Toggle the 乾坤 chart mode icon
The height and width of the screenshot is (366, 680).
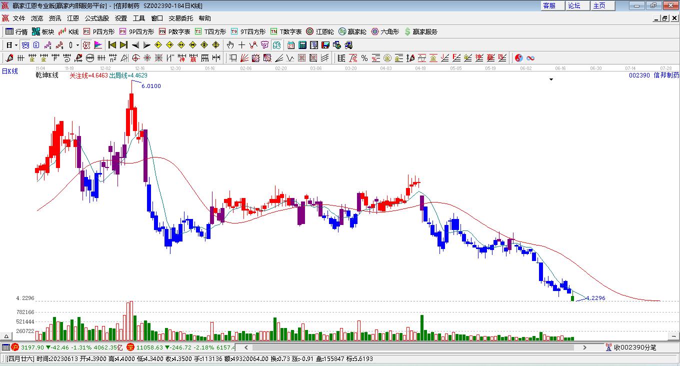[86, 45]
